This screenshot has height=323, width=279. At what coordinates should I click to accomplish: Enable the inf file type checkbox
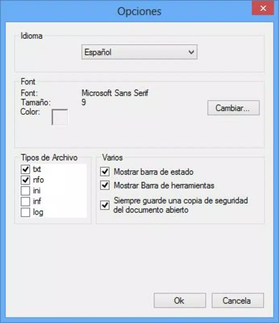click(25, 201)
